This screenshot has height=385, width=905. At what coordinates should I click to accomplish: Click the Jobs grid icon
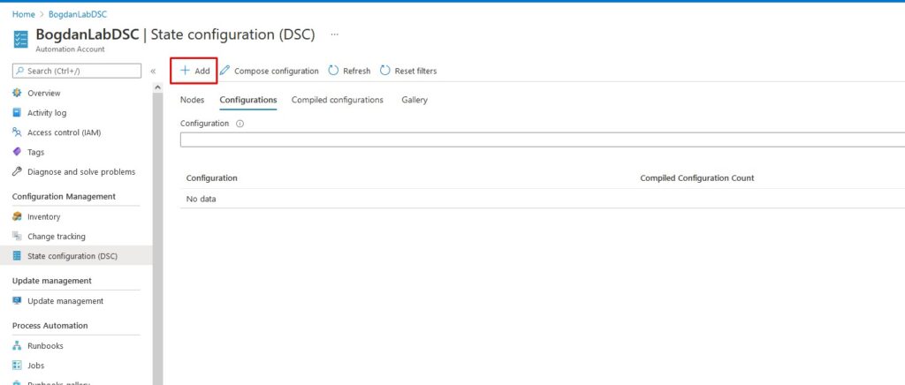(x=17, y=366)
